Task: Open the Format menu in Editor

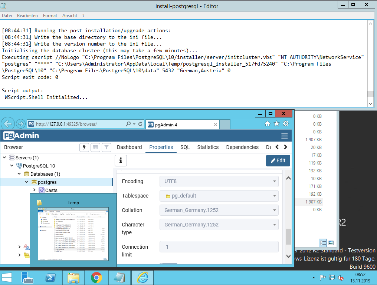Action: [x=50, y=16]
